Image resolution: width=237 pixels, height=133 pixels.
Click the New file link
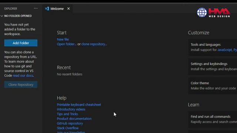[63, 40]
